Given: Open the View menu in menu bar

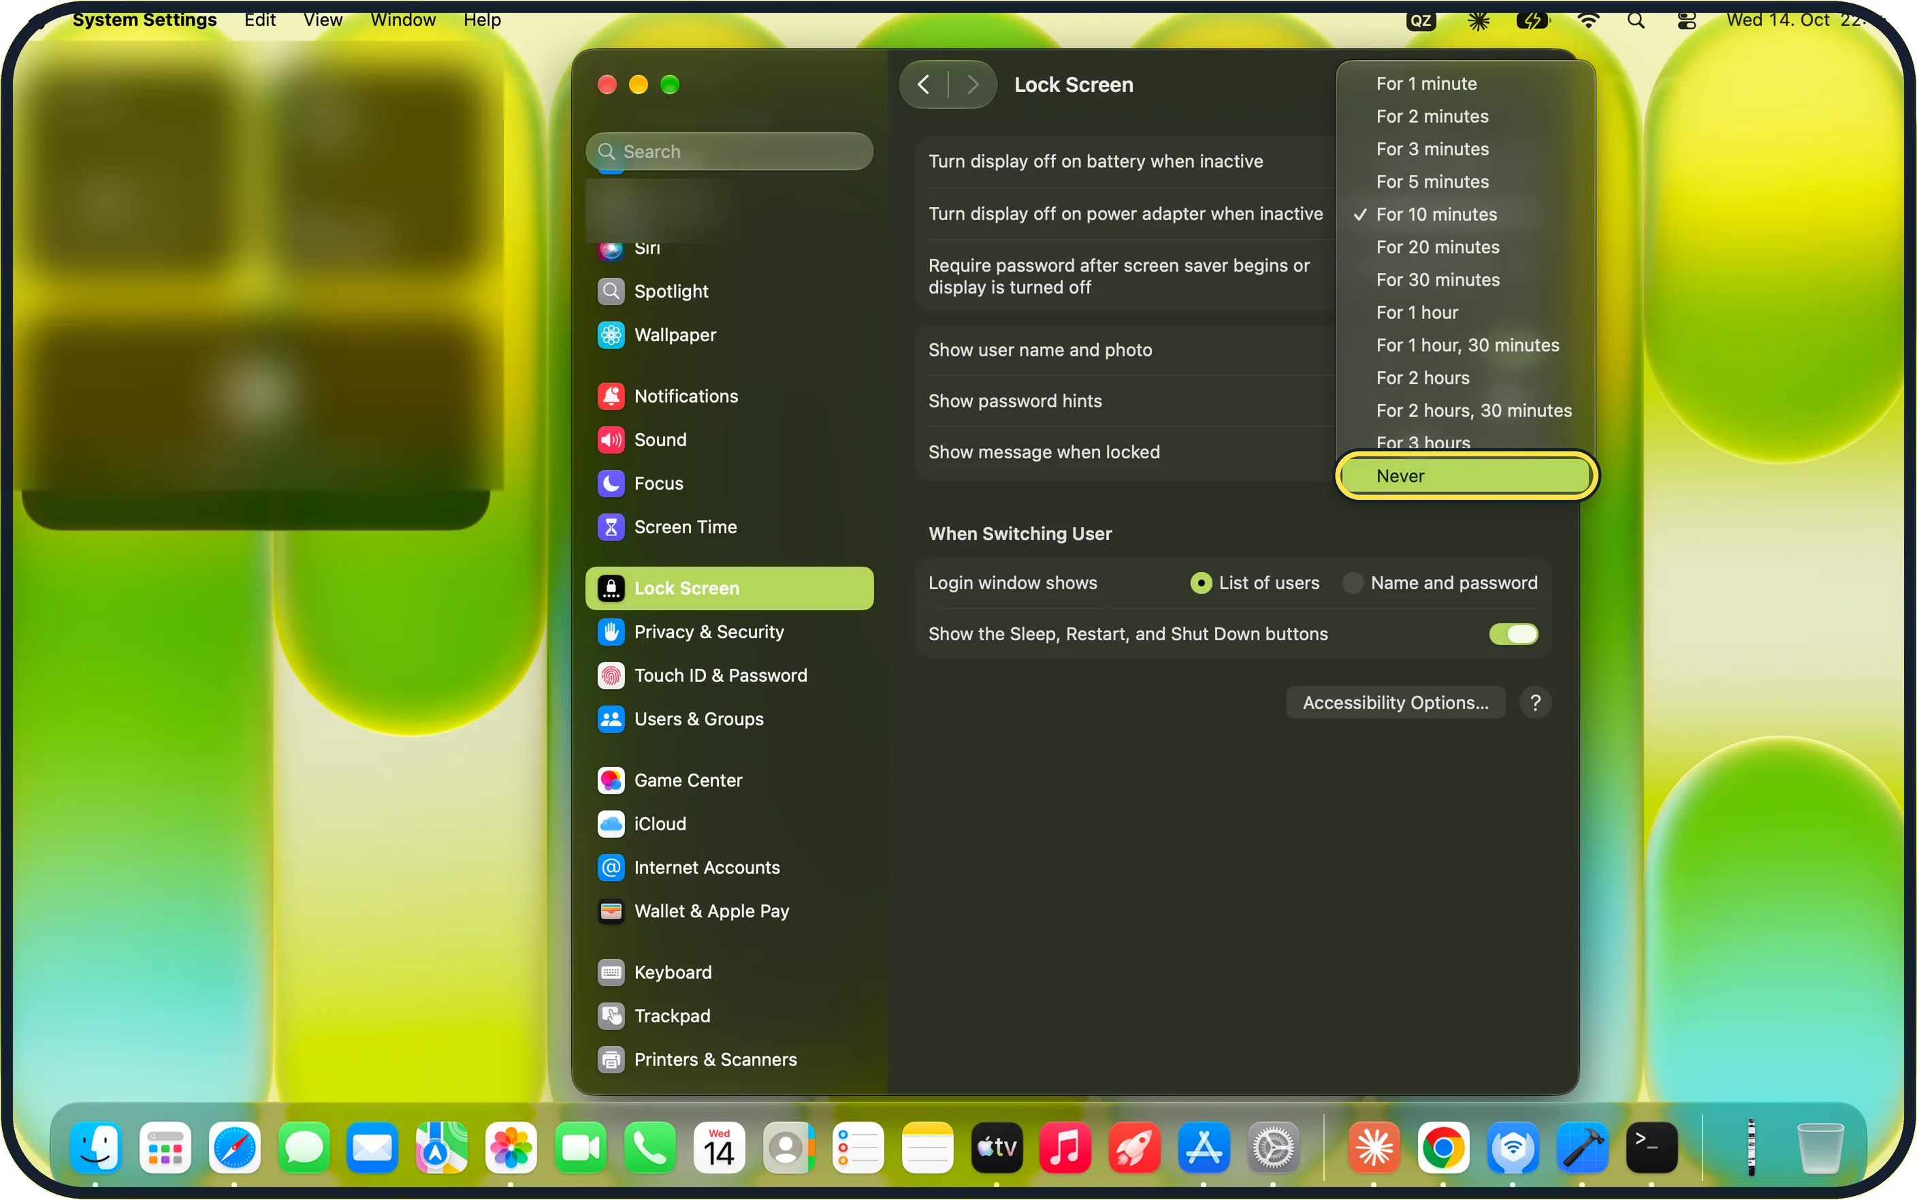Looking at the screenshot, I should coord(323,20).
